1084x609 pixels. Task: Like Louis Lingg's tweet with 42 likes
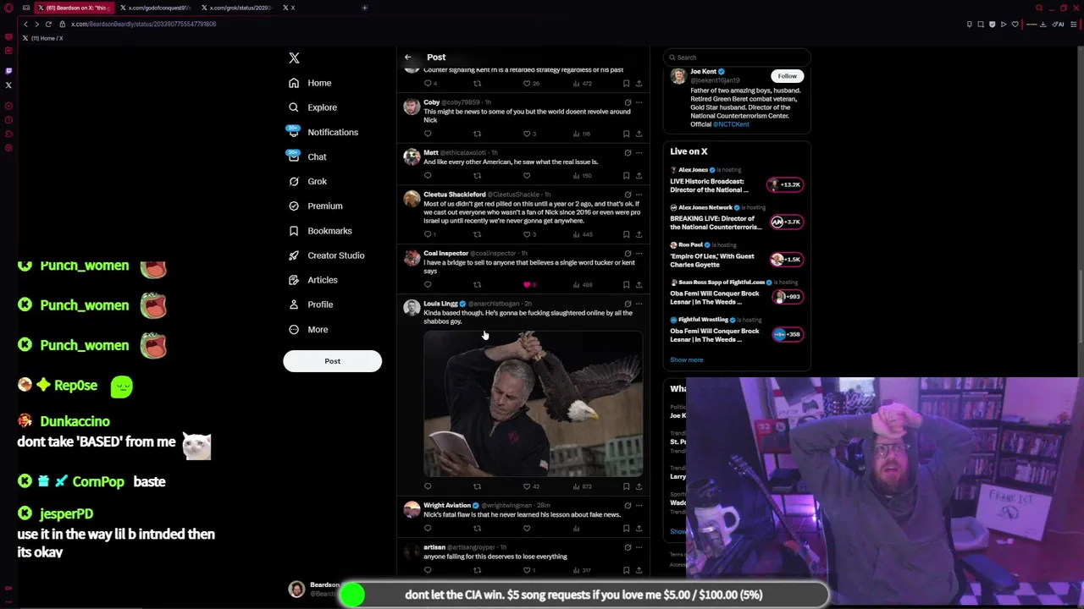click(531, 486)
